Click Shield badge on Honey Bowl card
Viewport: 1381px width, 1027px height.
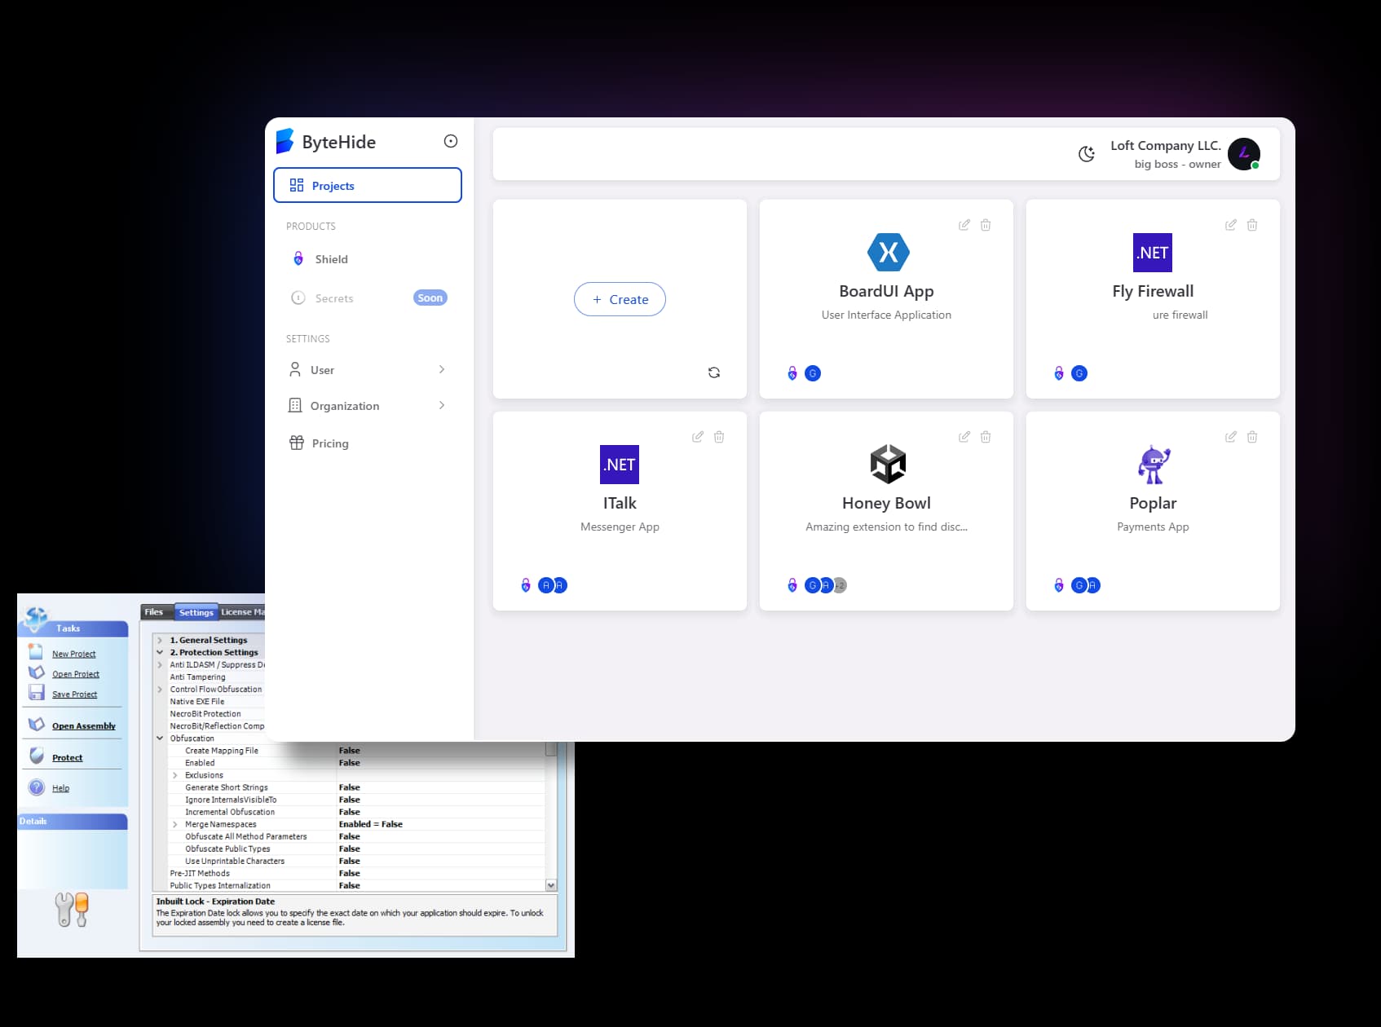pyautogui.click(x=792, y=585)
